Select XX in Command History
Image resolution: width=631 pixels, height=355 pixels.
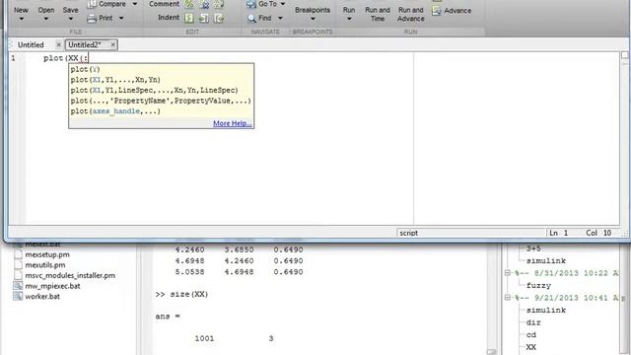530,347
